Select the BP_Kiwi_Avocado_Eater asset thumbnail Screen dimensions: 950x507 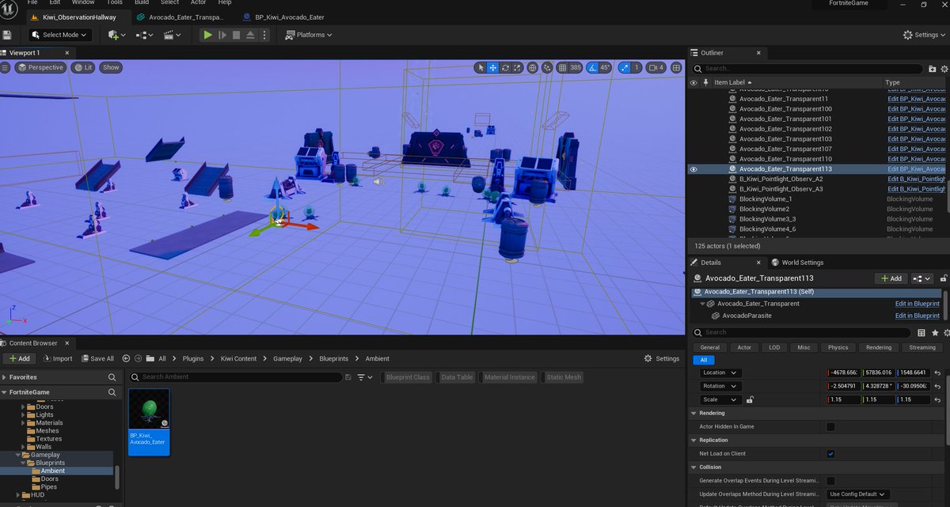pos(149,422)
